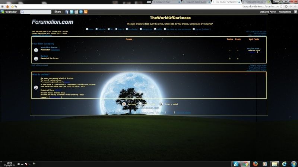Image resolution: width=298 pixels, height=167 pixels.
Task: Click the Action Center flag in tray
Action: click(26, 164)
